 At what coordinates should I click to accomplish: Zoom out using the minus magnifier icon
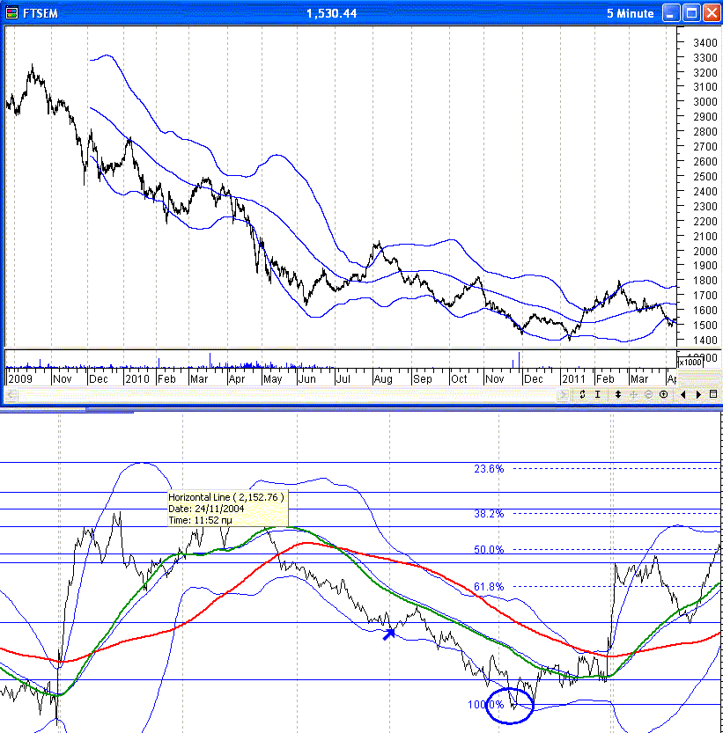click(x=648, y=395)
